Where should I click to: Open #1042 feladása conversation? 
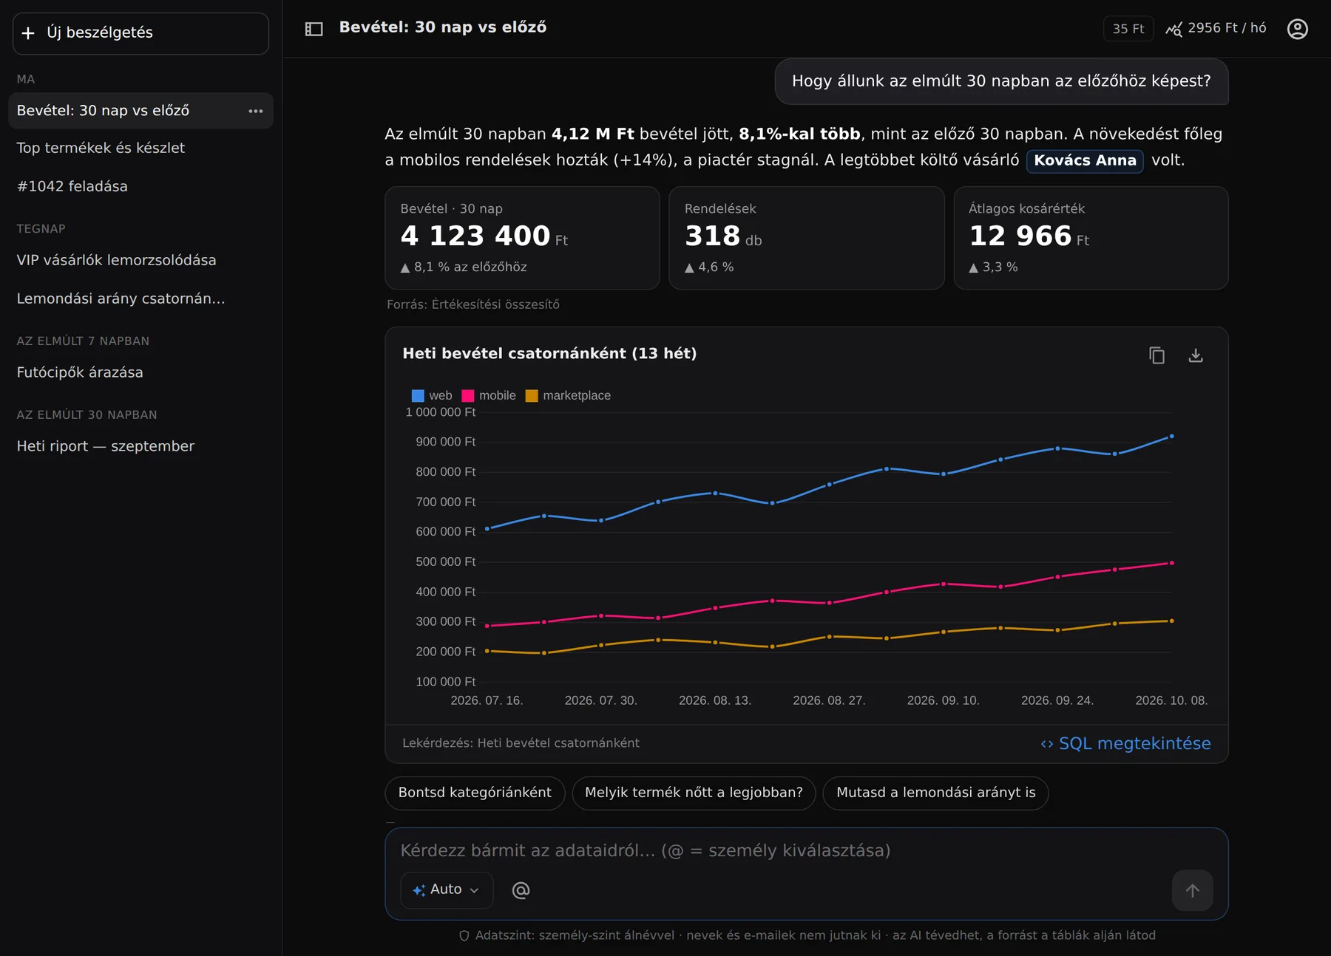(140, 186)
